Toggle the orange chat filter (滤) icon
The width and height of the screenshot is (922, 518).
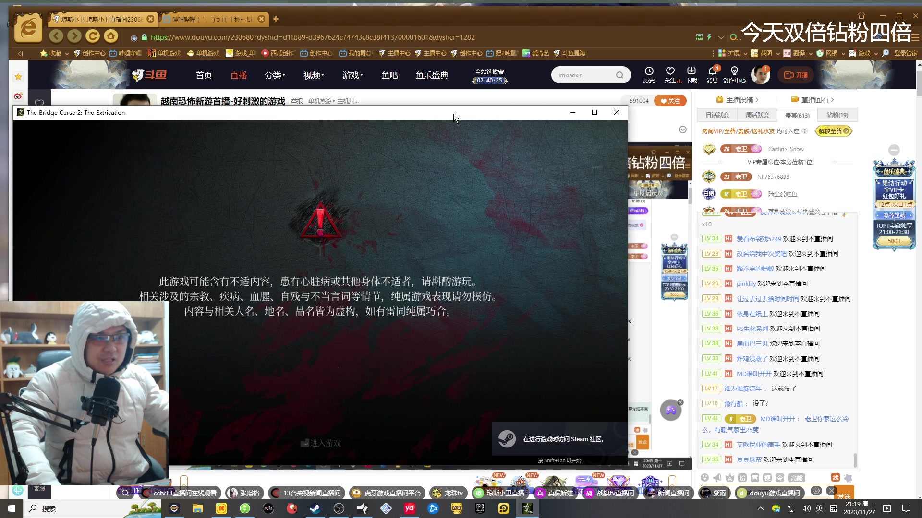836,478
